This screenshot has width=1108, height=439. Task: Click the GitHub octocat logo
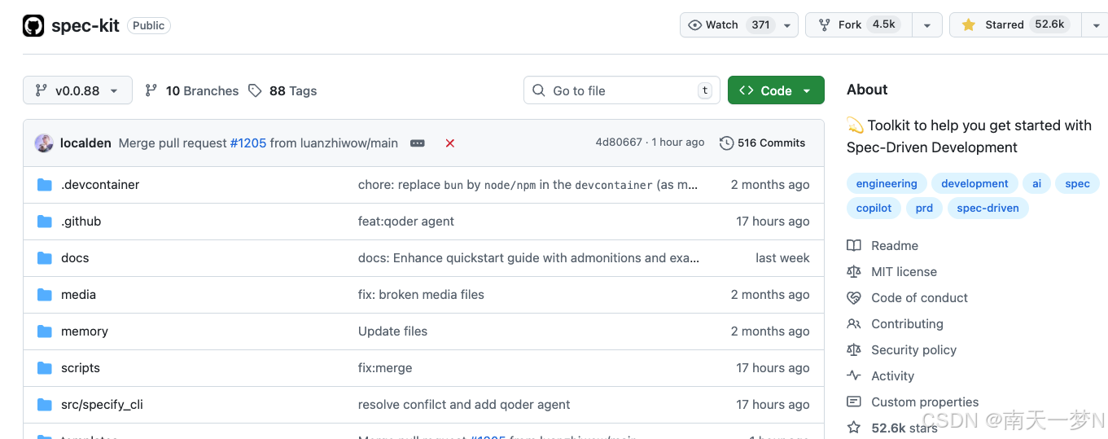pos(33,25)
